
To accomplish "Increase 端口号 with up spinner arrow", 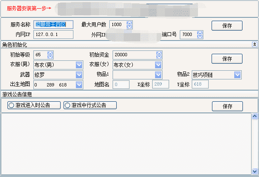I will tap(200, 33).
